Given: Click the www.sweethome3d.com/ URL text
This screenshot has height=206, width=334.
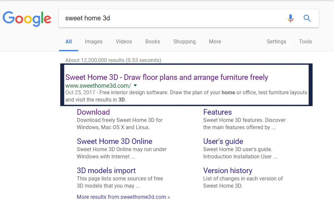Looking at the screenshot, I should click(98, 85).
